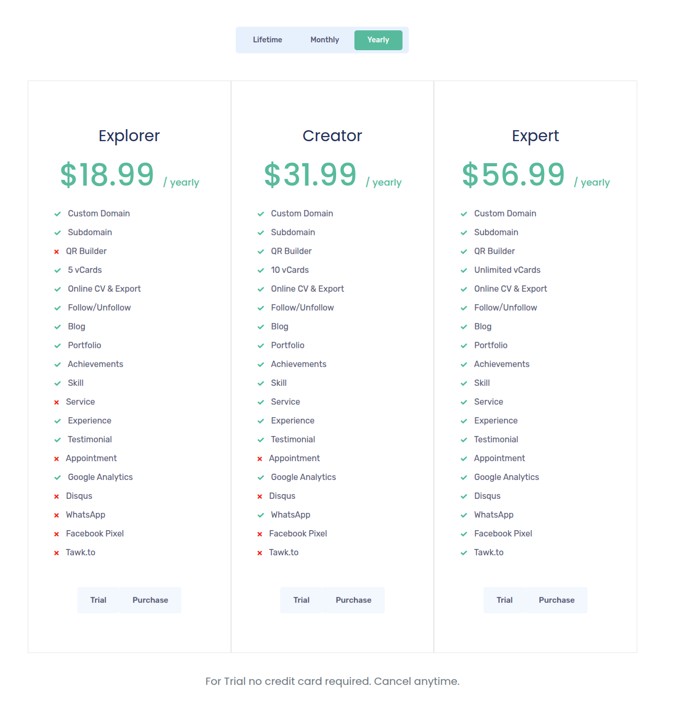Viewport: 678px width, 720px height.
Task: Click the red X beside Appointment in Creator plan
Action: click(x=260, y=458)
